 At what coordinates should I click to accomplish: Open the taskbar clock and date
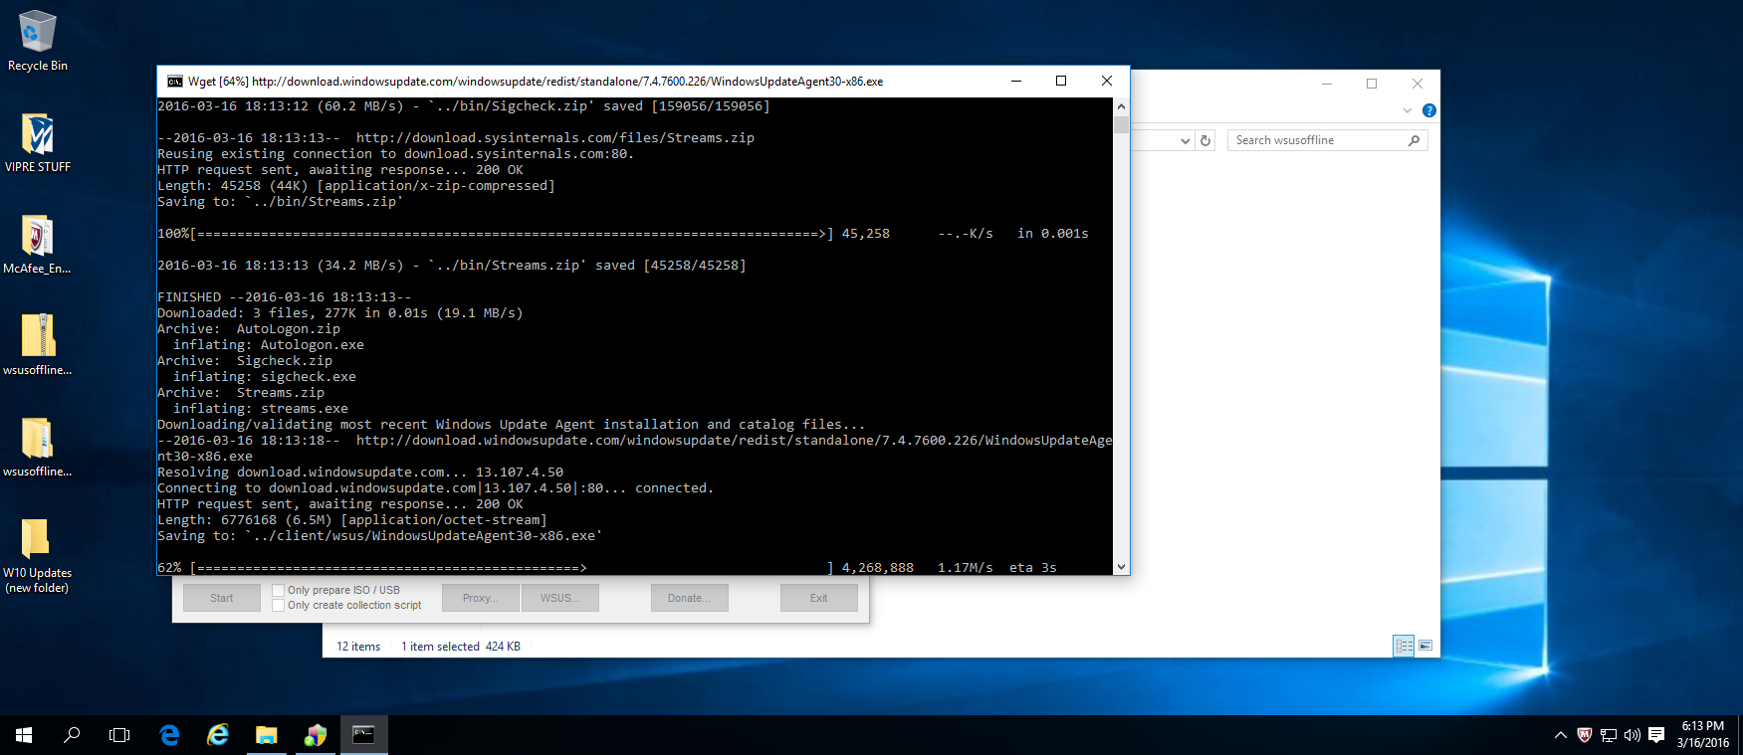coord(1702,735)
